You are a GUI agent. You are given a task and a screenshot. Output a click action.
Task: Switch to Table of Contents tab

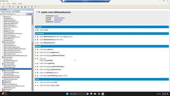[6, 12]
